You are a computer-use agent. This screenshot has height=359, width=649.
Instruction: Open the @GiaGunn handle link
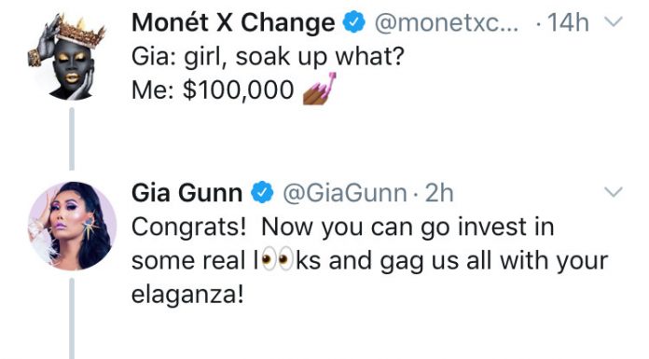point(345,193)
